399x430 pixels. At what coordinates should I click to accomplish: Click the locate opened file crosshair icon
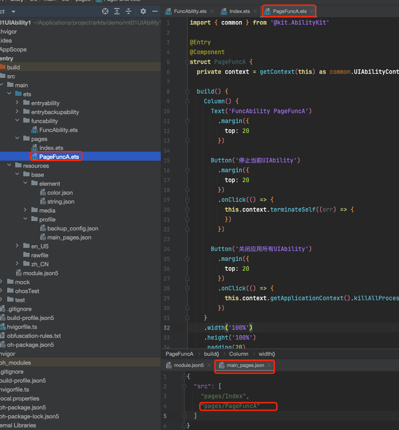click(105, 11)
